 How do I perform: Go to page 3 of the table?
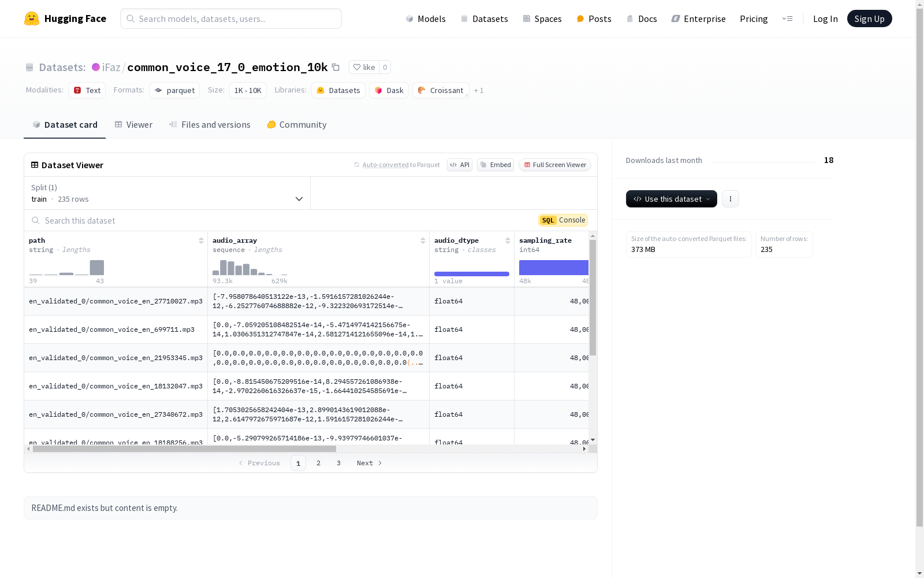click(x=338, y=463)
